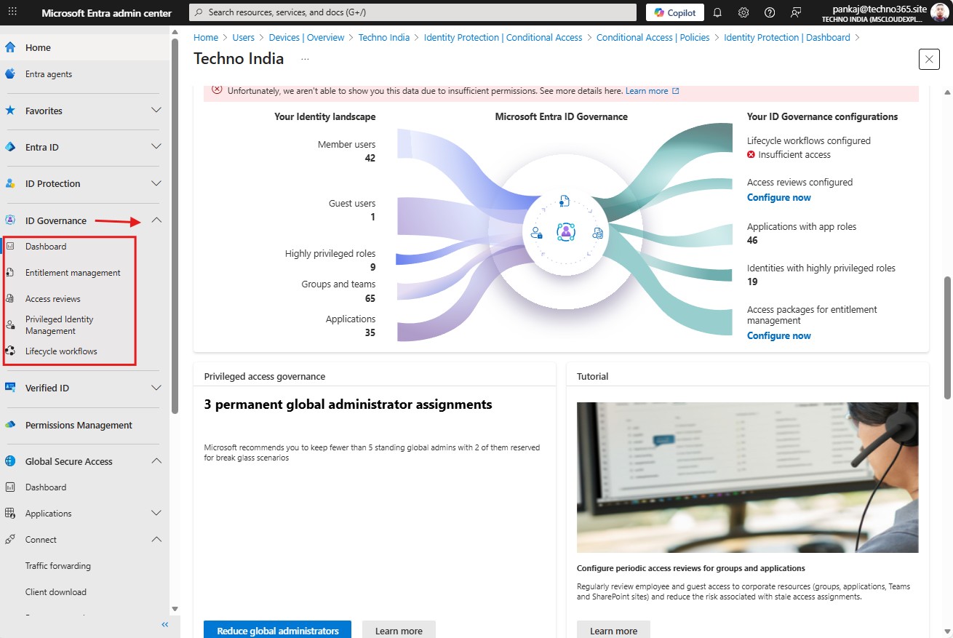The image size is (953, 638).
Task: Expand the Verified ID section chevron
Action: point(156,388)
